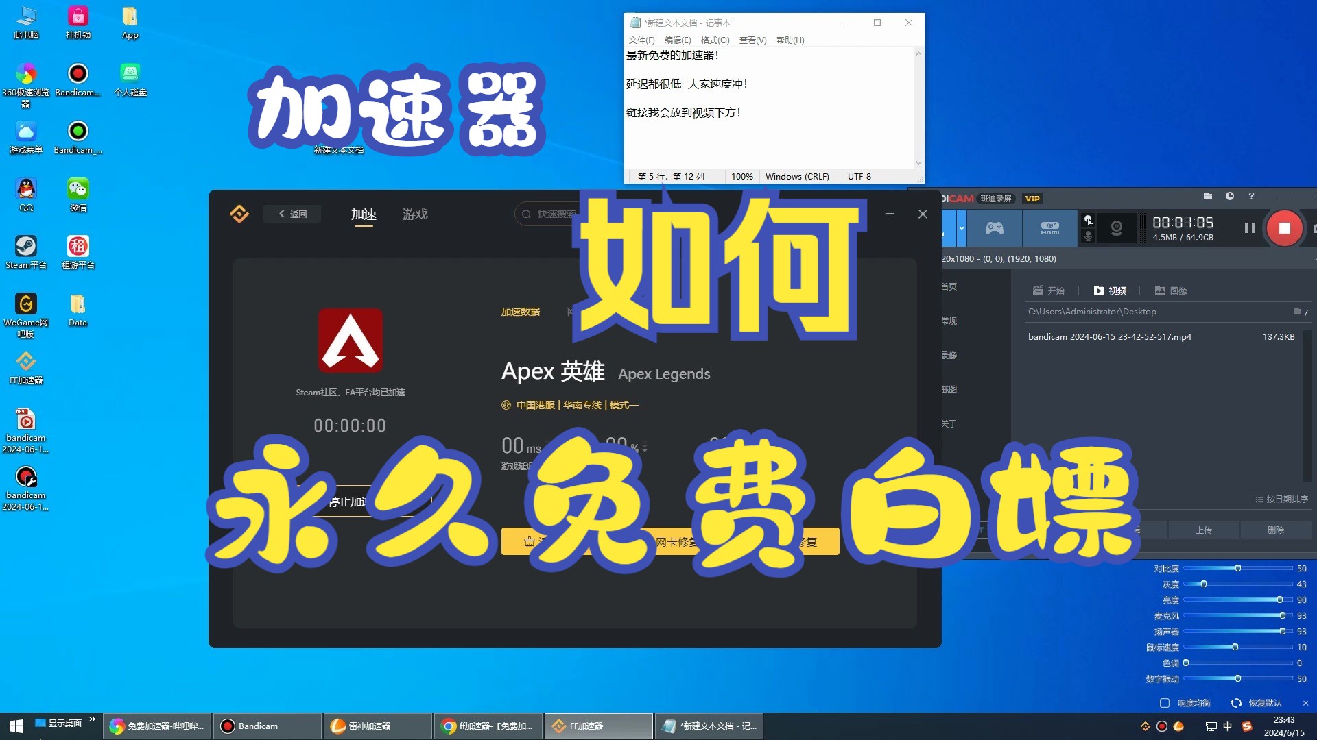Open Bandicam output folder icon in title bar
This screenshot has width=1317, height=740.
(1208, 197)
